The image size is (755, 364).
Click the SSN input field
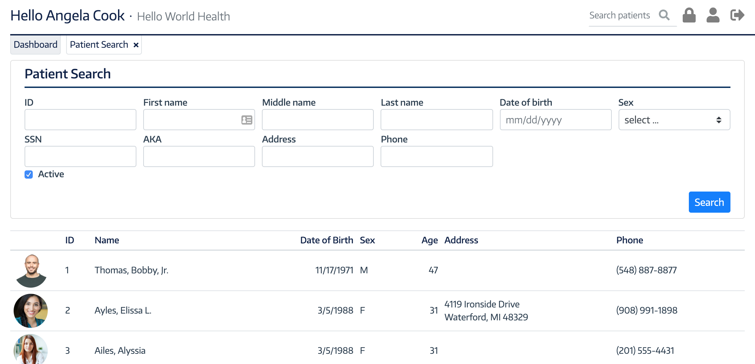80,156
